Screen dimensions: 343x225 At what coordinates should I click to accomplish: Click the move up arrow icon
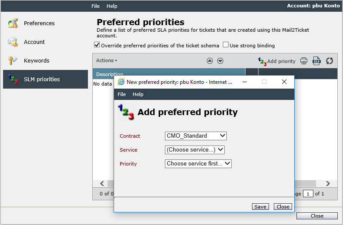pos(209,61)
